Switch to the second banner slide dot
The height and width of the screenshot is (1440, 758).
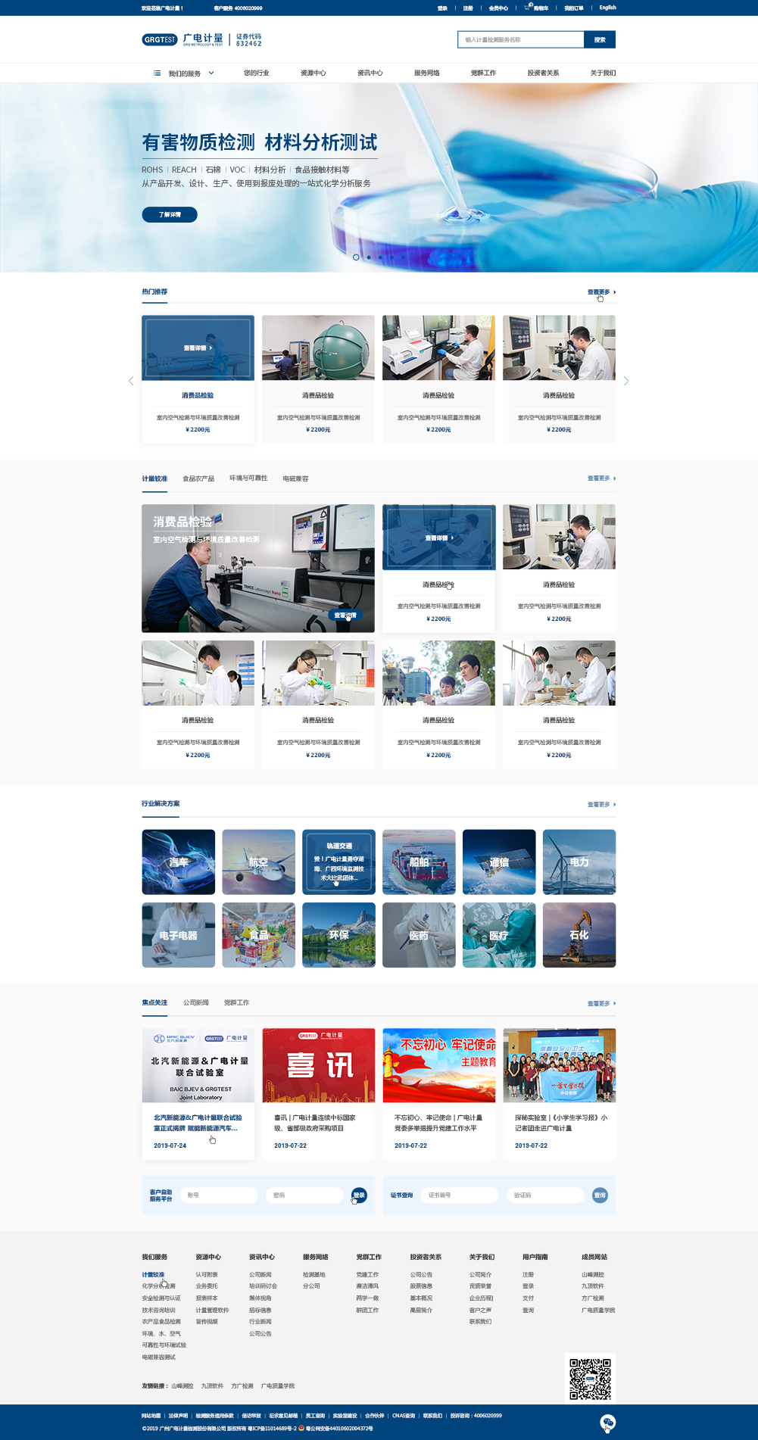(x=369, y=257)
